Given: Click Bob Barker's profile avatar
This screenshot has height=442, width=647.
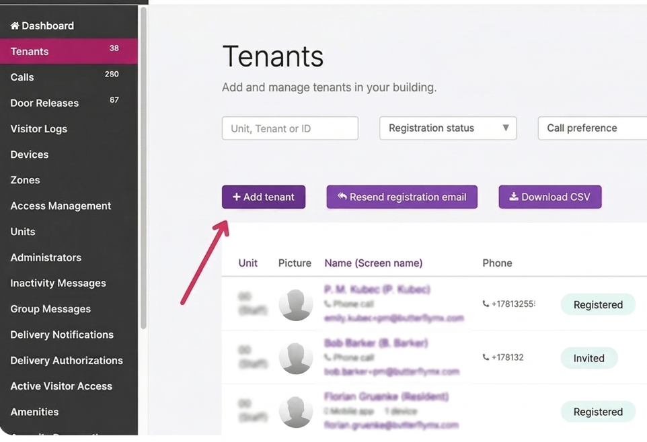Looking at the screenshot, I should 296,357.
